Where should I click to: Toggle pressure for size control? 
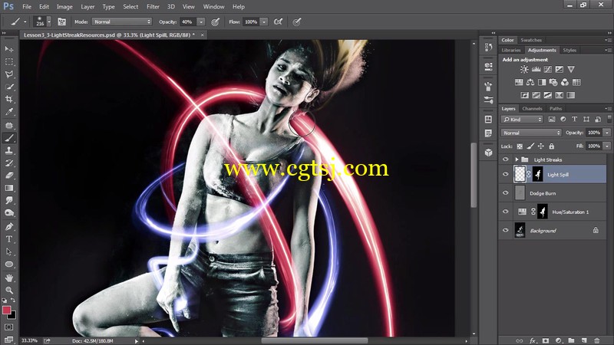(297, 22)
